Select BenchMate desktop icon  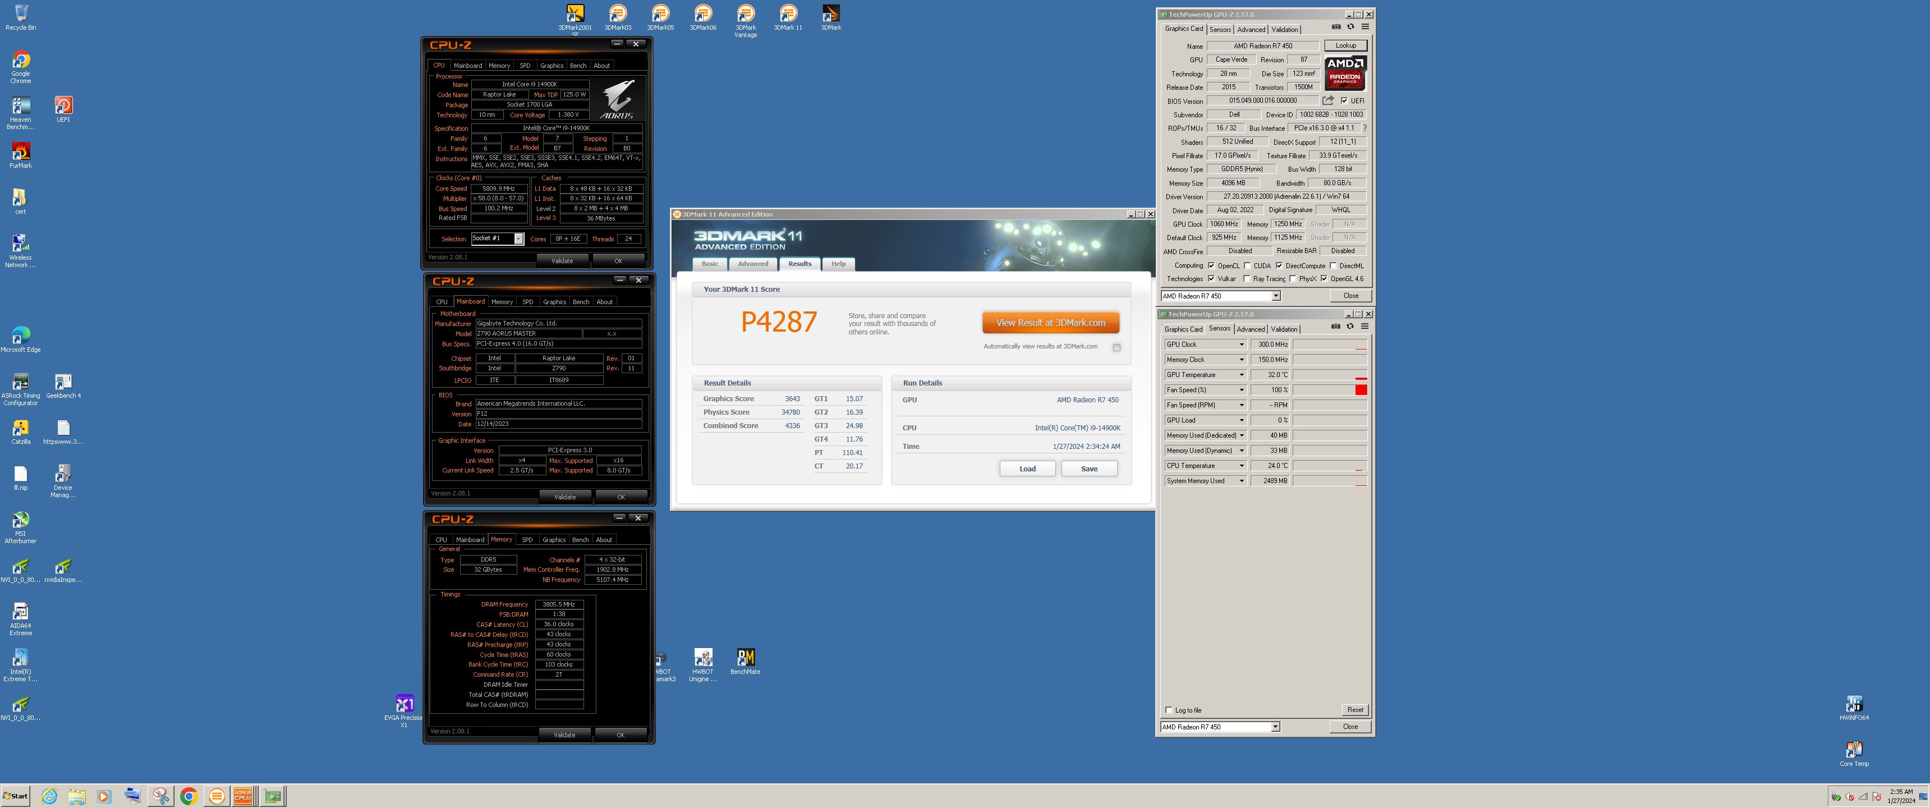tap(746, 662)
